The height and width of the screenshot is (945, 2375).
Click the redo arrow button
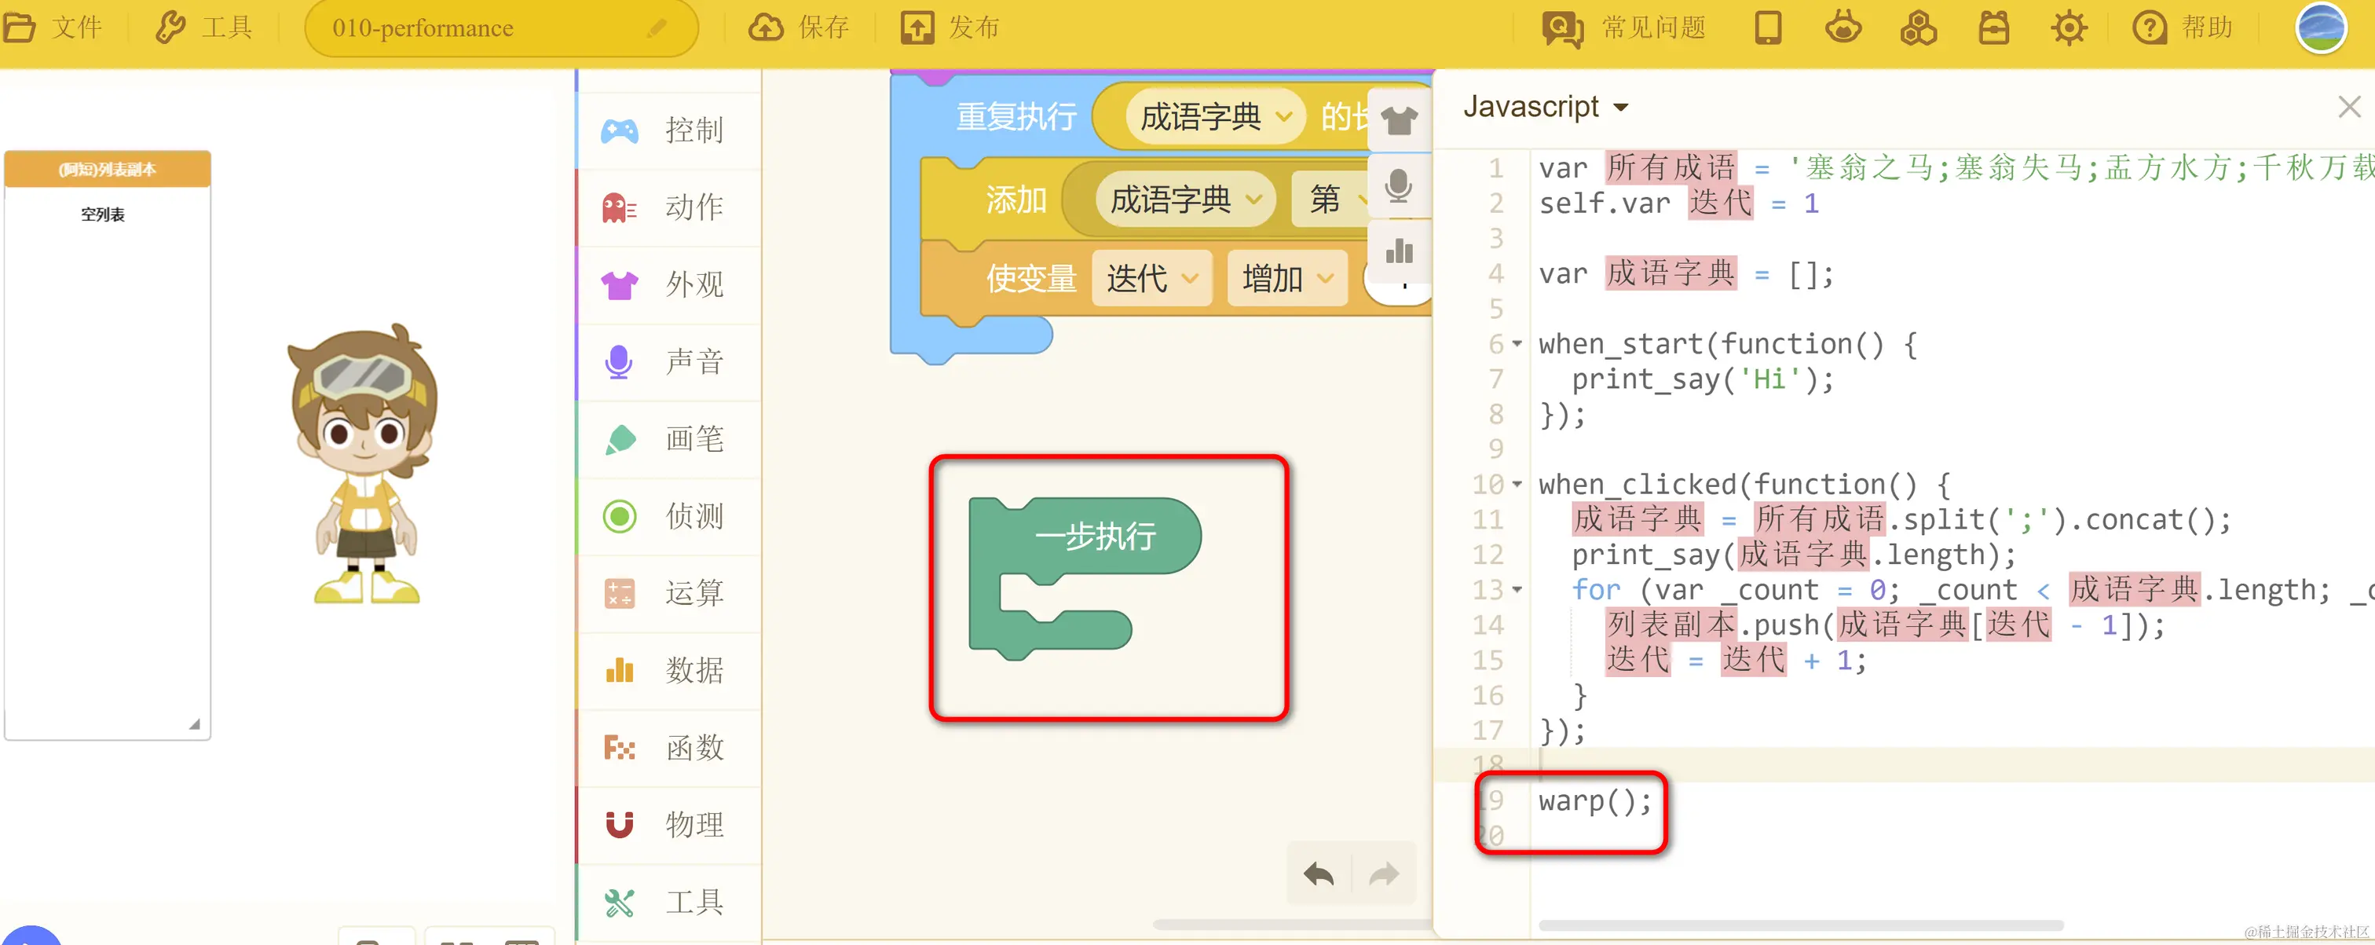1383,873
